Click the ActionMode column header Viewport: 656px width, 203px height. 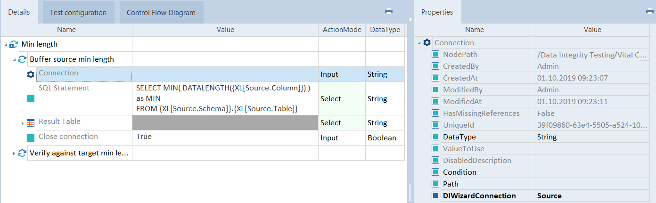(342, 30)
